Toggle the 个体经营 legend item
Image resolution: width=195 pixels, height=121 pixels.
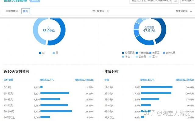[142, 53]
